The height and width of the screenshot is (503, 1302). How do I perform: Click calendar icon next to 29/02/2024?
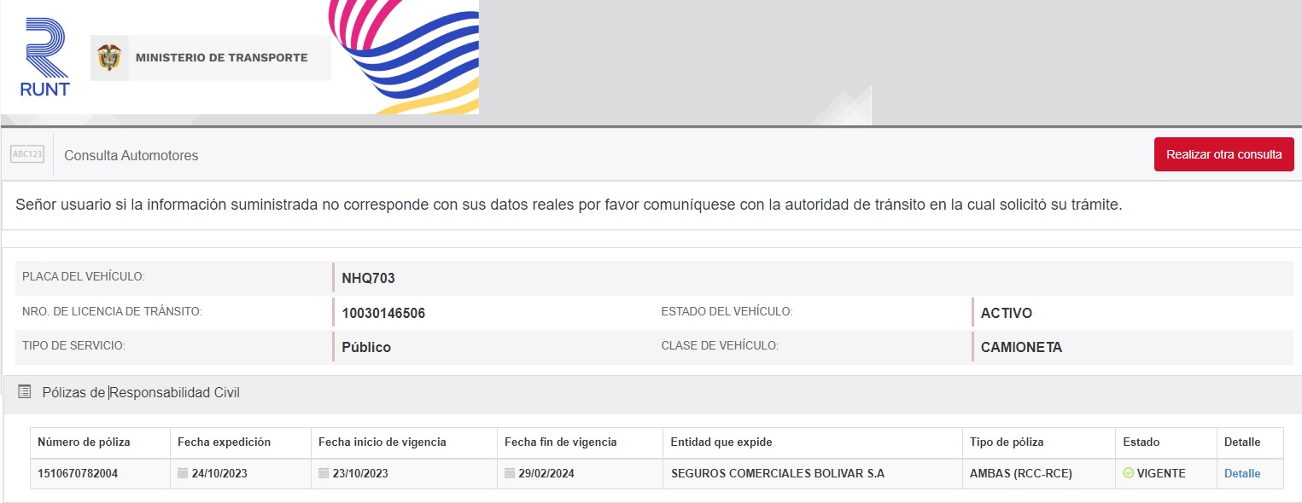point(510,473)
